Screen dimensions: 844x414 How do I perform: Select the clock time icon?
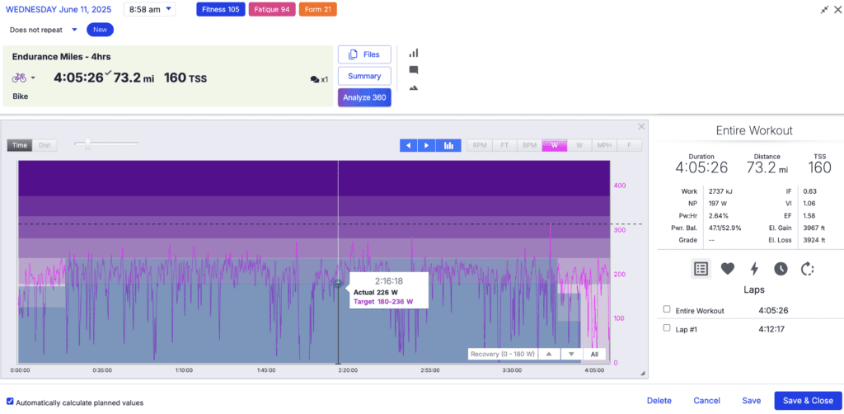pyautogui.click(x=781, y=269)
